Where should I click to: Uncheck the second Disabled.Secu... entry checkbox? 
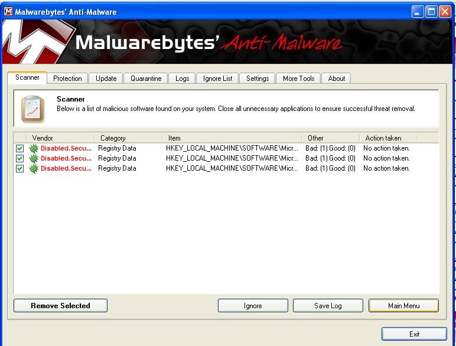coord(19,158)
